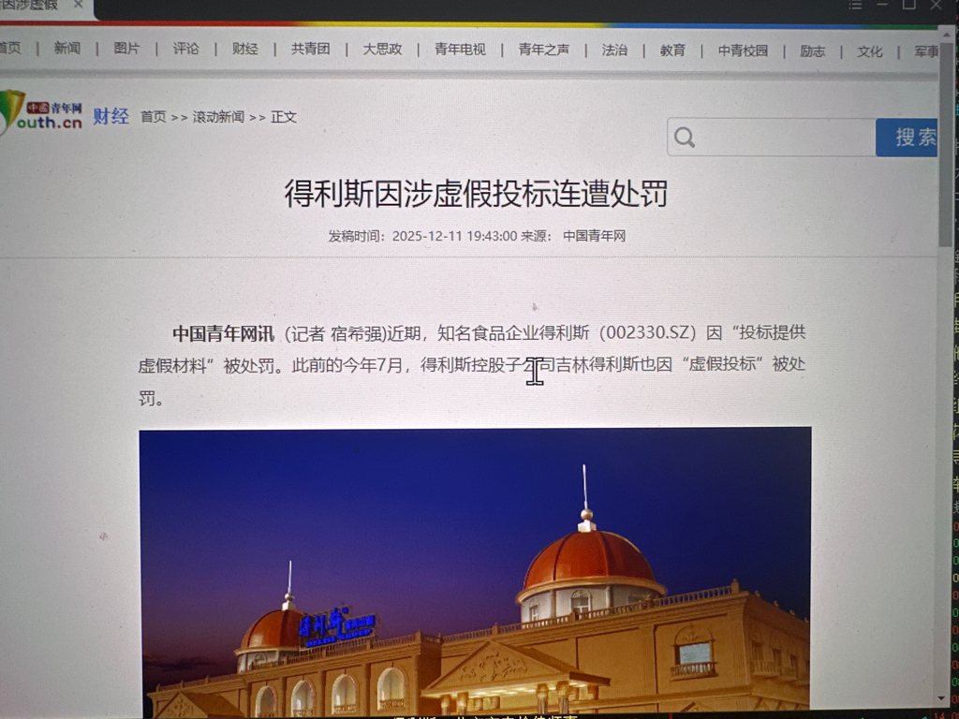Open the browser menu icon in title bar
959x719 pixels.
pyautogui.click(x=855, y=5)
